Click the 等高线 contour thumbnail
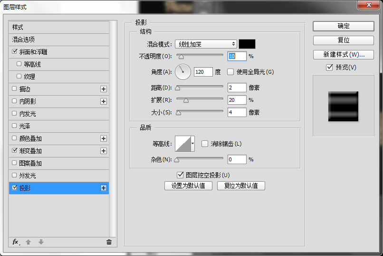383x256 pixels. pyautogui.click(x=183, y=144)
